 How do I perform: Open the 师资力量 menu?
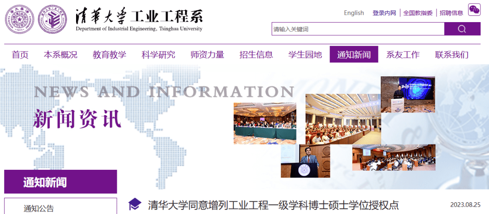coord(207,55)
